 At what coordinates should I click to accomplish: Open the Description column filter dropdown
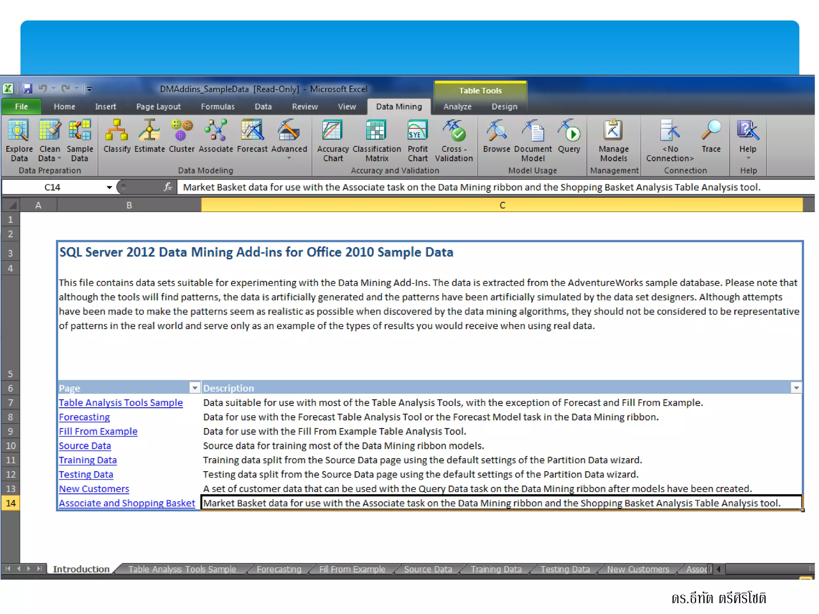796,388
